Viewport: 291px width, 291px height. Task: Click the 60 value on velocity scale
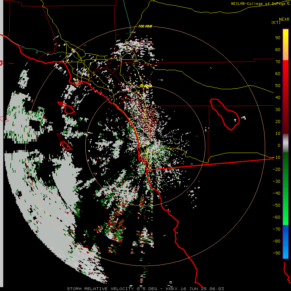click(278, 73)
